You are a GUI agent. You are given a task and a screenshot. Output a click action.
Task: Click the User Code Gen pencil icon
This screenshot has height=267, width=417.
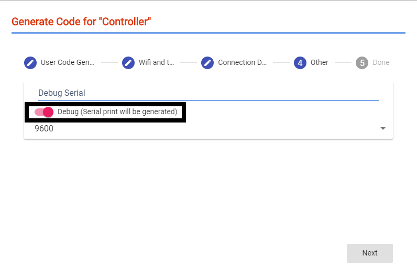coord(30,63)
